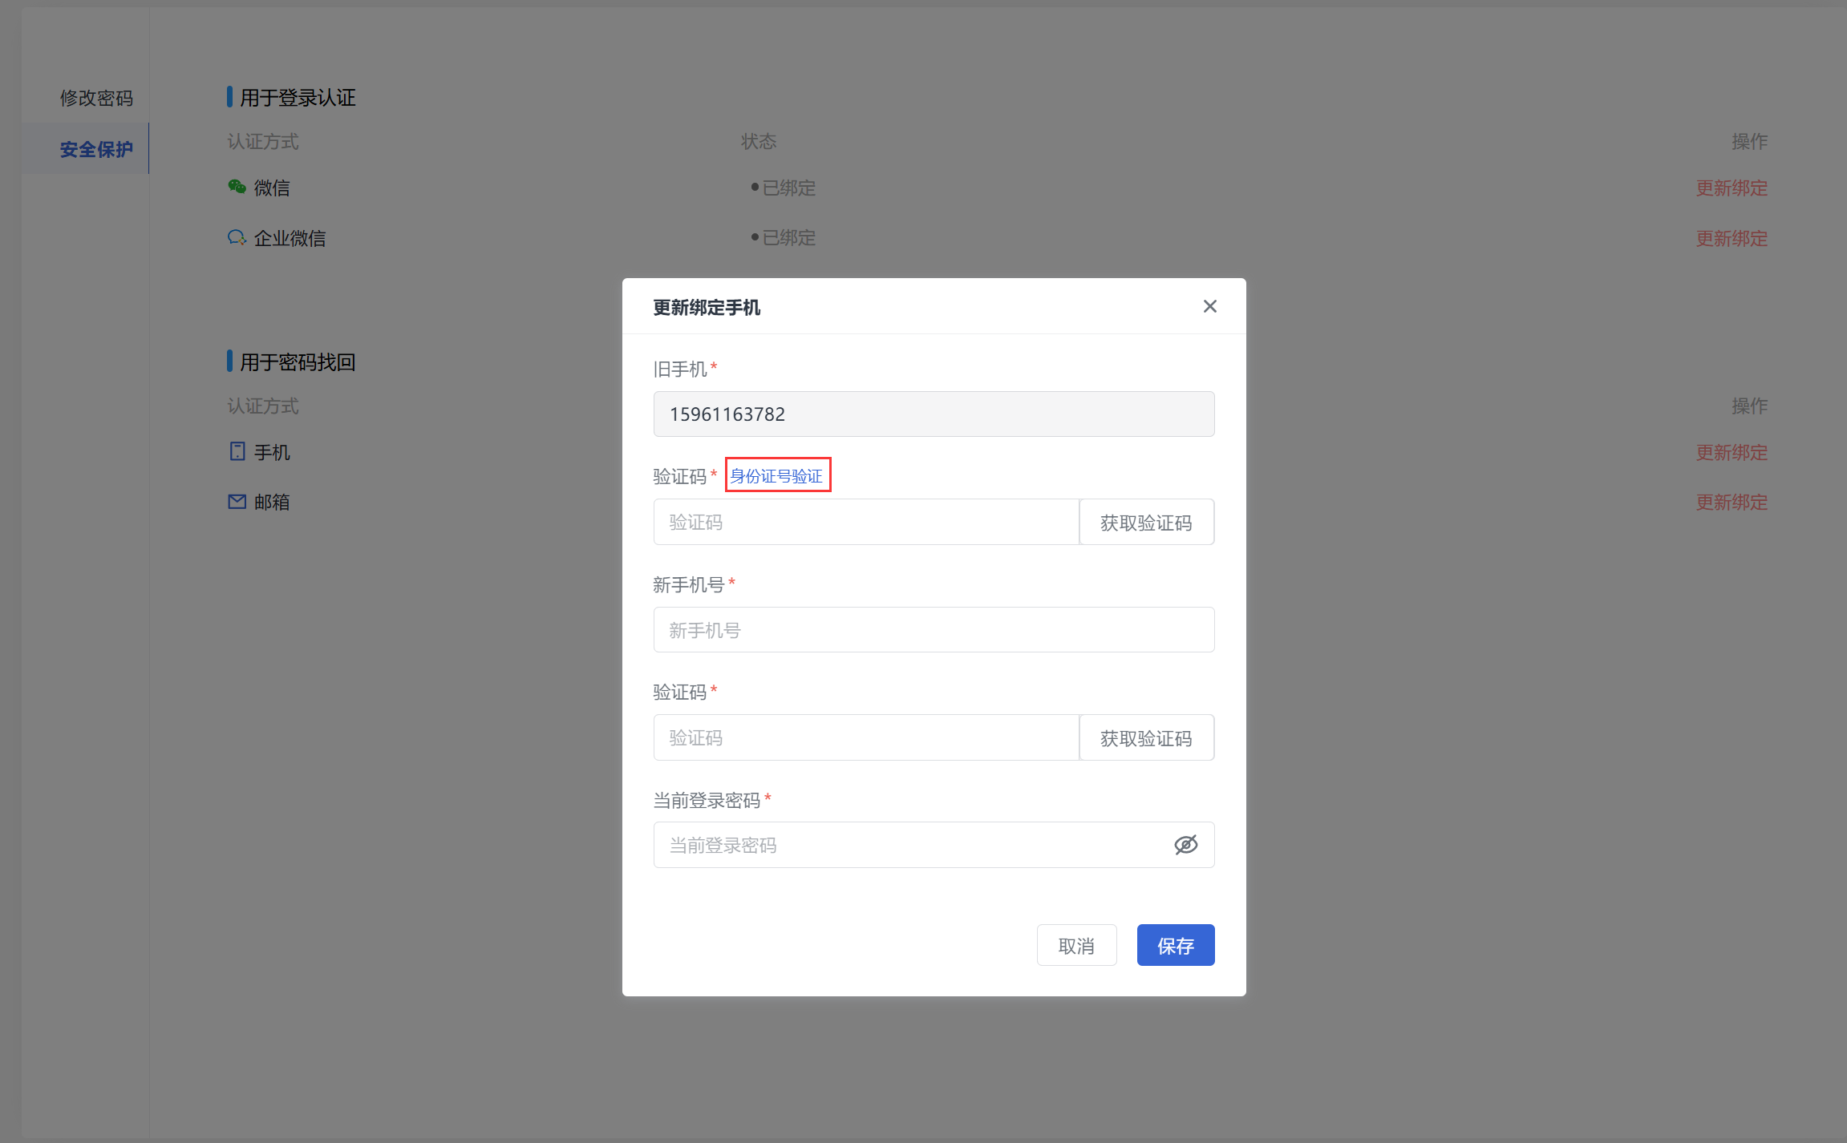Update binding for the mailbox row
The image size is (1847, 1143).
tap(1731, 502)
